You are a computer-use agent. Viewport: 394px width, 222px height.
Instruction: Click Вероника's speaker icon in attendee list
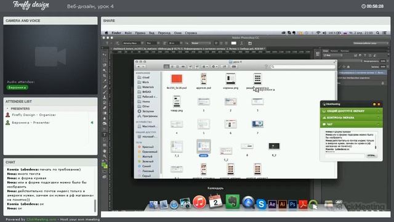92,123
